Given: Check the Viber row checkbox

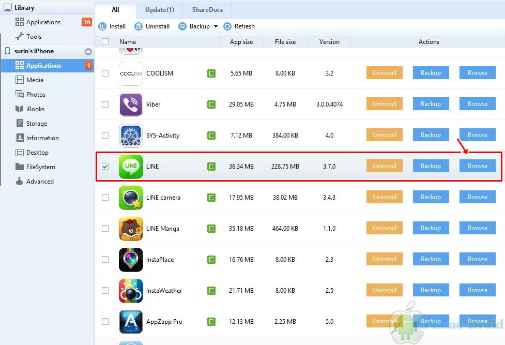Looking at the screenshot, I should pyautogui.click(x=105, y=104).
